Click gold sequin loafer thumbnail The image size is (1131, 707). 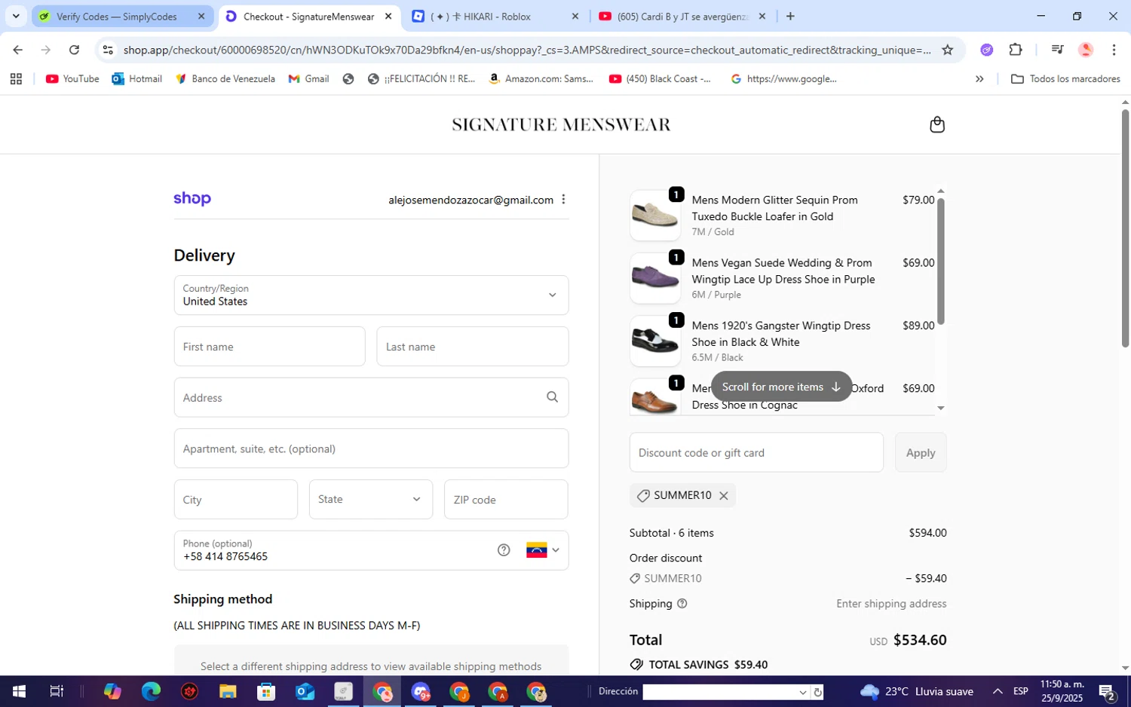click(654, 216)
